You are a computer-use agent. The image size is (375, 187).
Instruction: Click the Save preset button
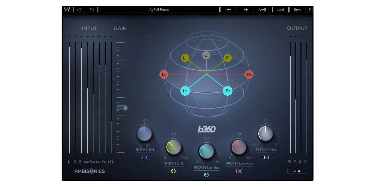tap(297, 10)
